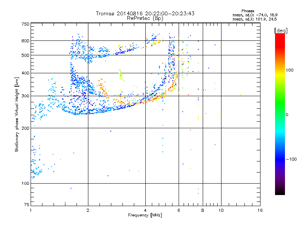Click the 'Frequency [MHz]' axis label

pos(145,215)
